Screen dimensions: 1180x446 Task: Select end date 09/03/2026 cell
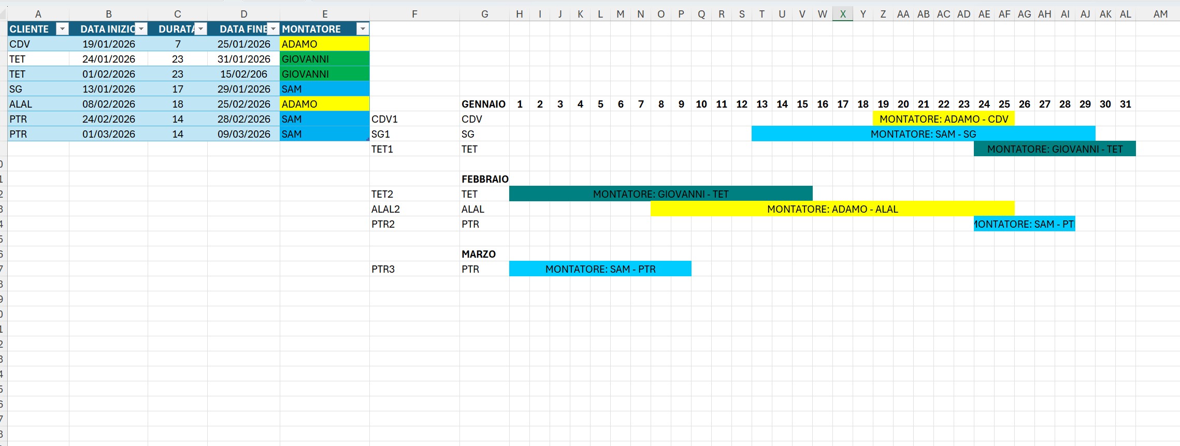(x=243, y=134)
